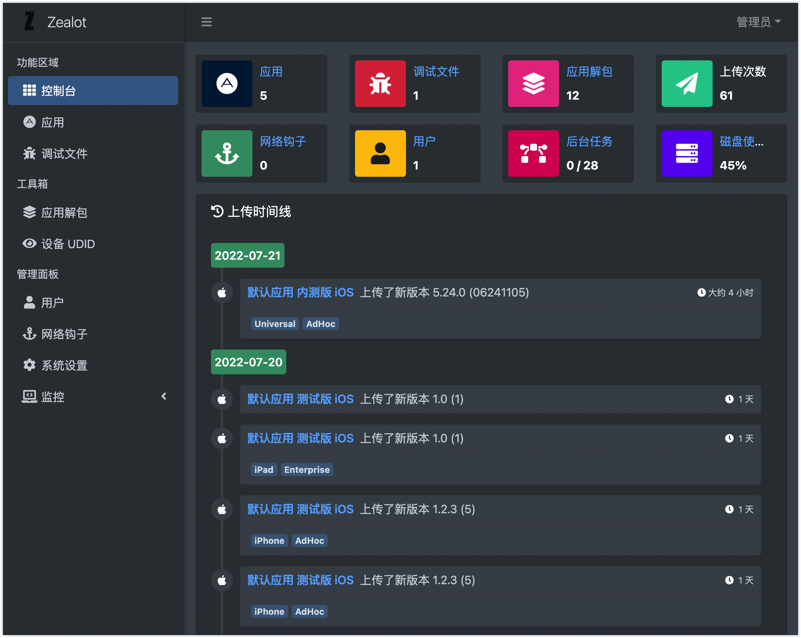
Task: Open 调试文件 in the sidebar
Action: pyautogui.click(x=93, y=153)
